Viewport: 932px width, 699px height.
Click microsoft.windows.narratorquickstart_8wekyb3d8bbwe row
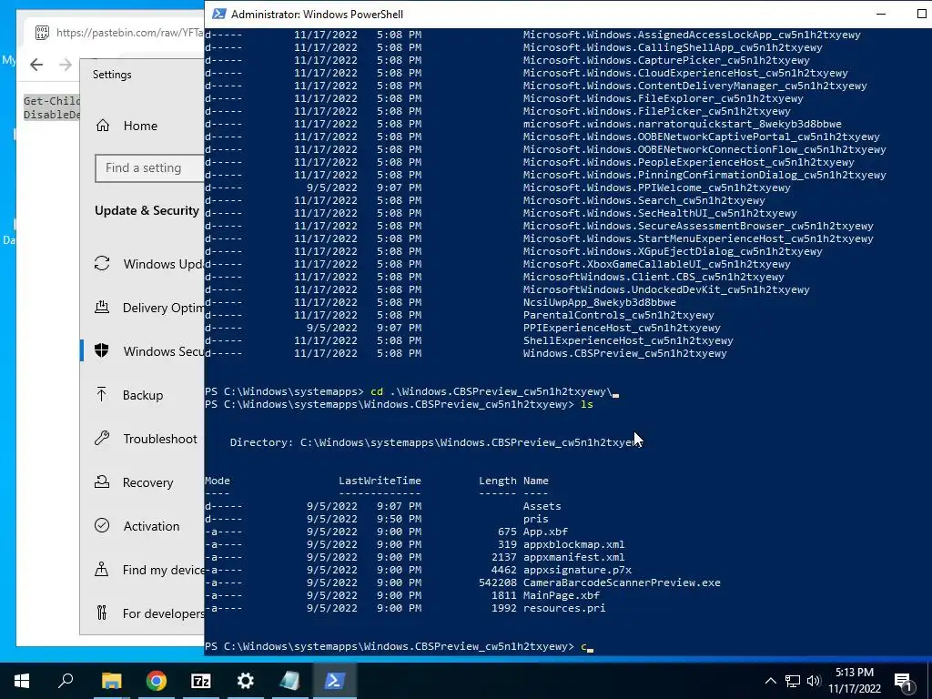[x=522, y=124]
